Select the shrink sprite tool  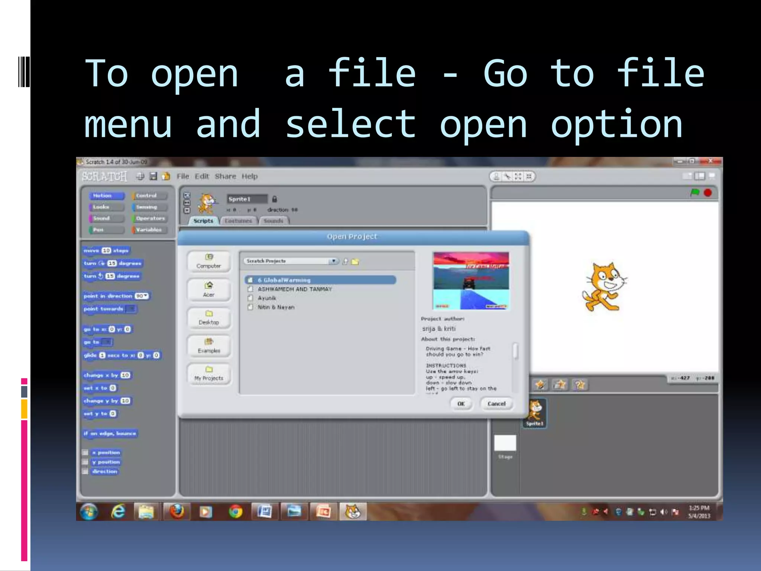pyautogui.click(x=529, y=177)
